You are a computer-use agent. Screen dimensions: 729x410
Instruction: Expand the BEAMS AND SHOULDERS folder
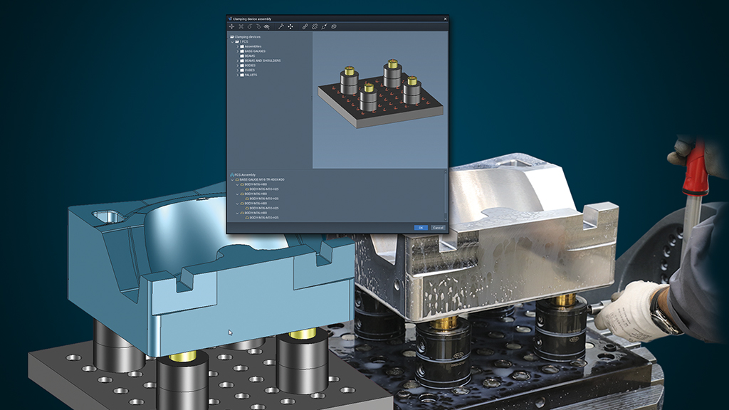238,61
